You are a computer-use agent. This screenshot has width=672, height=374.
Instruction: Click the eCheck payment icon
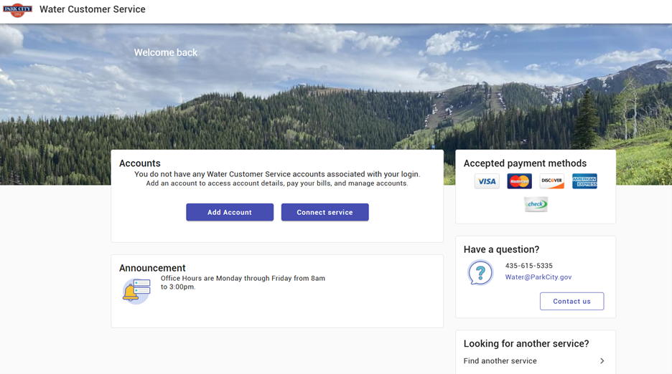click(536, 204)
